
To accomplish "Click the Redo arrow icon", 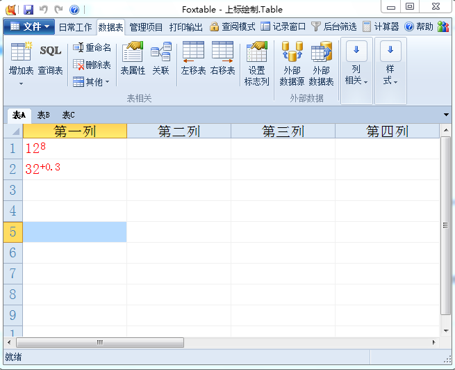I will [59, 10].
